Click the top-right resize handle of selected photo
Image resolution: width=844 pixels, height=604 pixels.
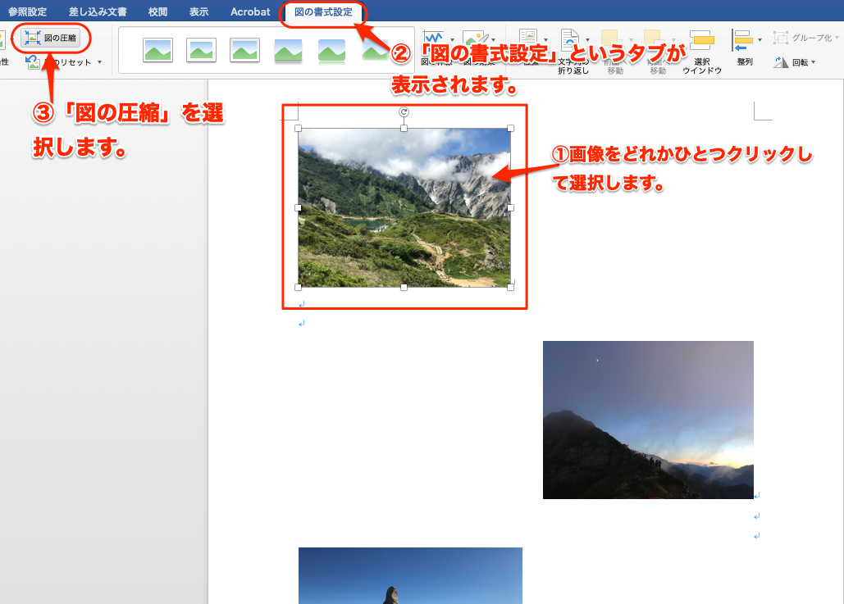(x=510, y=129)
